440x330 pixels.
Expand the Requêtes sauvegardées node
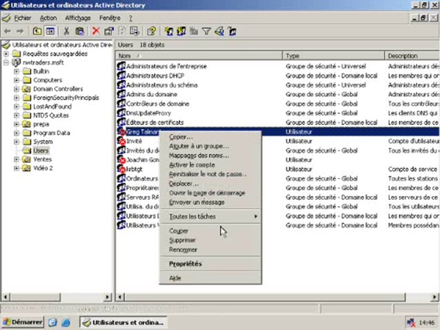[6, 54]
